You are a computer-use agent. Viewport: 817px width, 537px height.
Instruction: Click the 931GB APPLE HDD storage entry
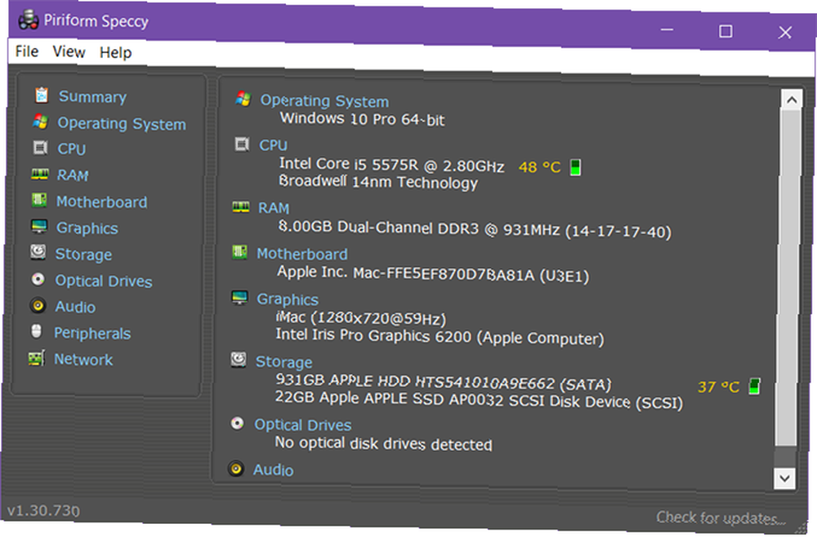pyautogui.click(x=444, y=382)
